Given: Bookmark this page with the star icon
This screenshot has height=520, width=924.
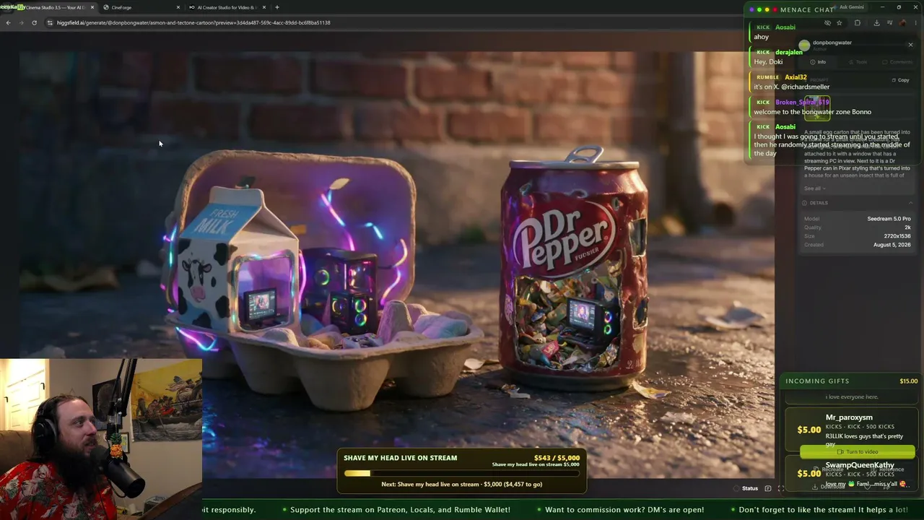Looking at the screenshot, I should click(x=839, y=22).
